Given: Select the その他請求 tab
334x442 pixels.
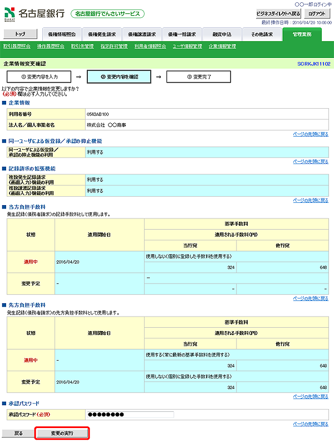Looking at the screenshot, I should click(262, 35).
